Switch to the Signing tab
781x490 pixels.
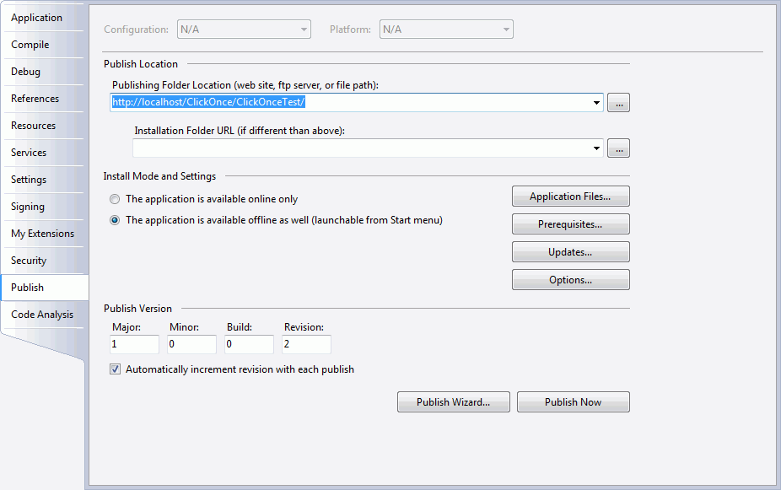(x=28, y=207)
